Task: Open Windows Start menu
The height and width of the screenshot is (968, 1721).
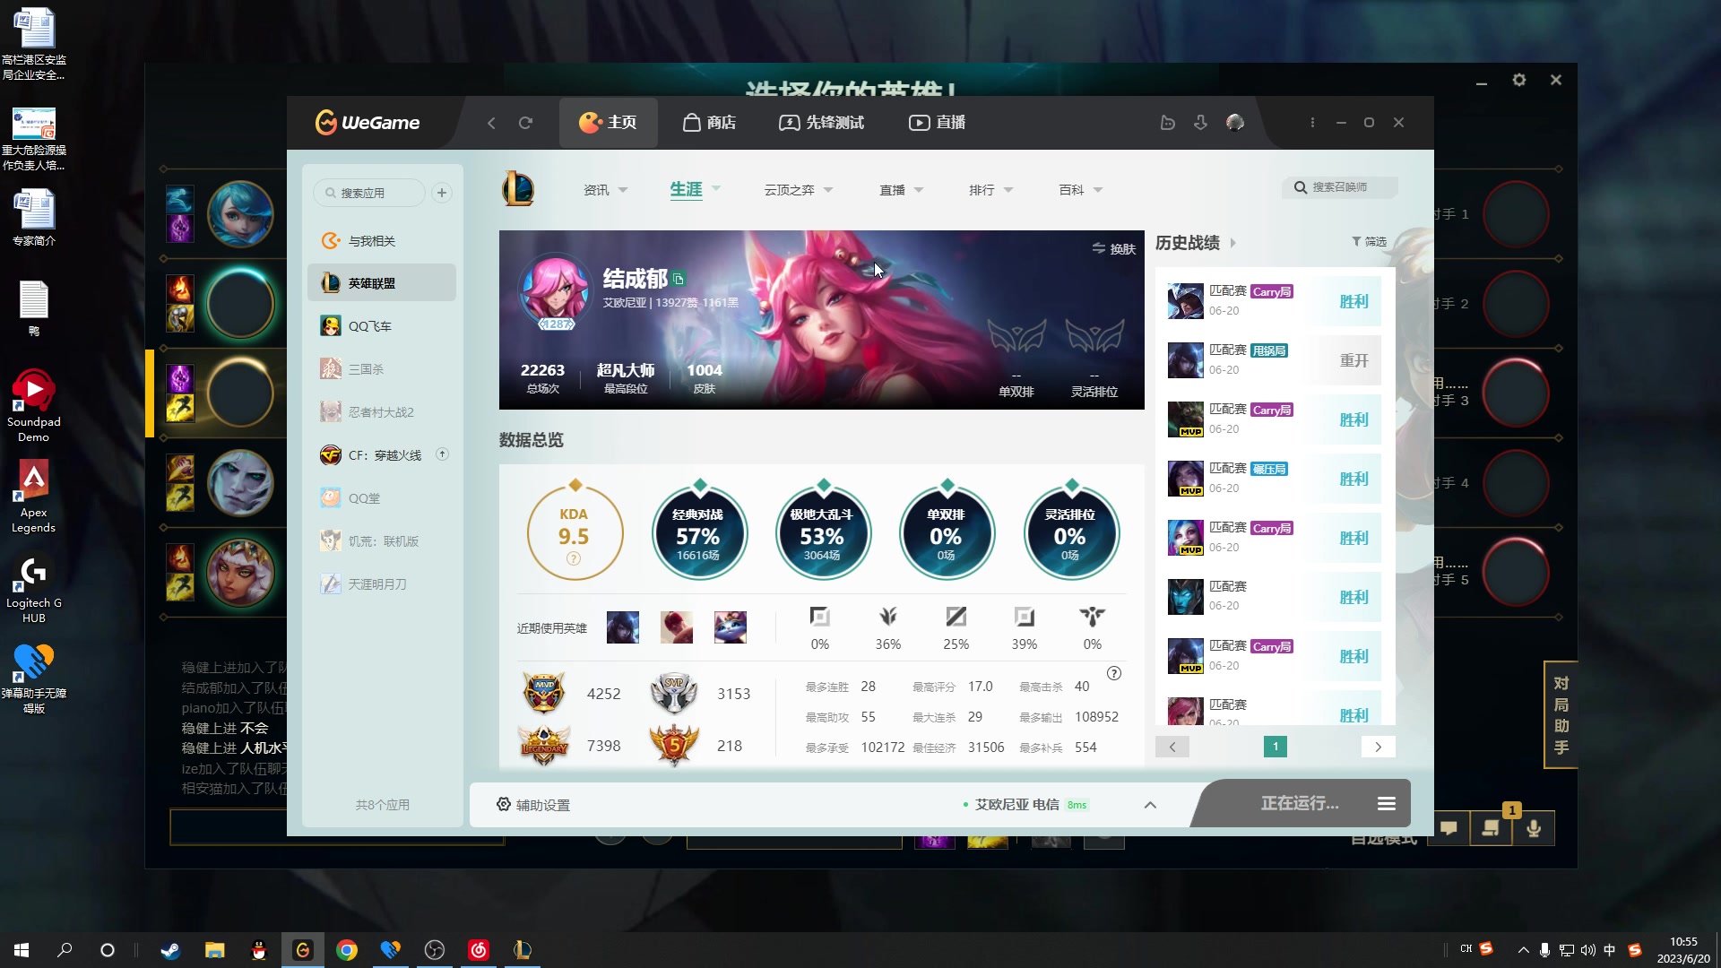Action: 22,950
